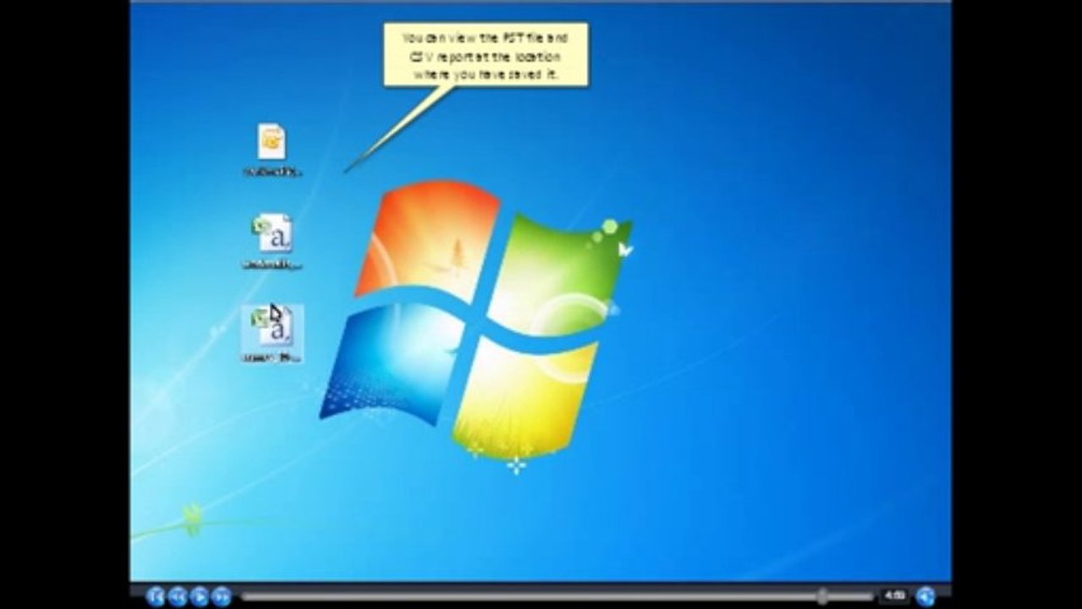Jump to the start with the first player button

pos(155,596)
